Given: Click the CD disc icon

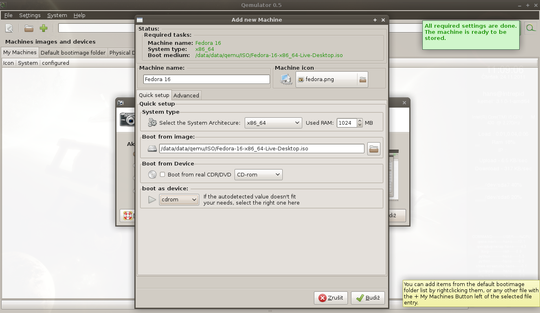Looking at the screenshot, I should [152, 174].
